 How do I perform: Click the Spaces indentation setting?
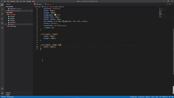pyautogui.click(x=148, y=97)
